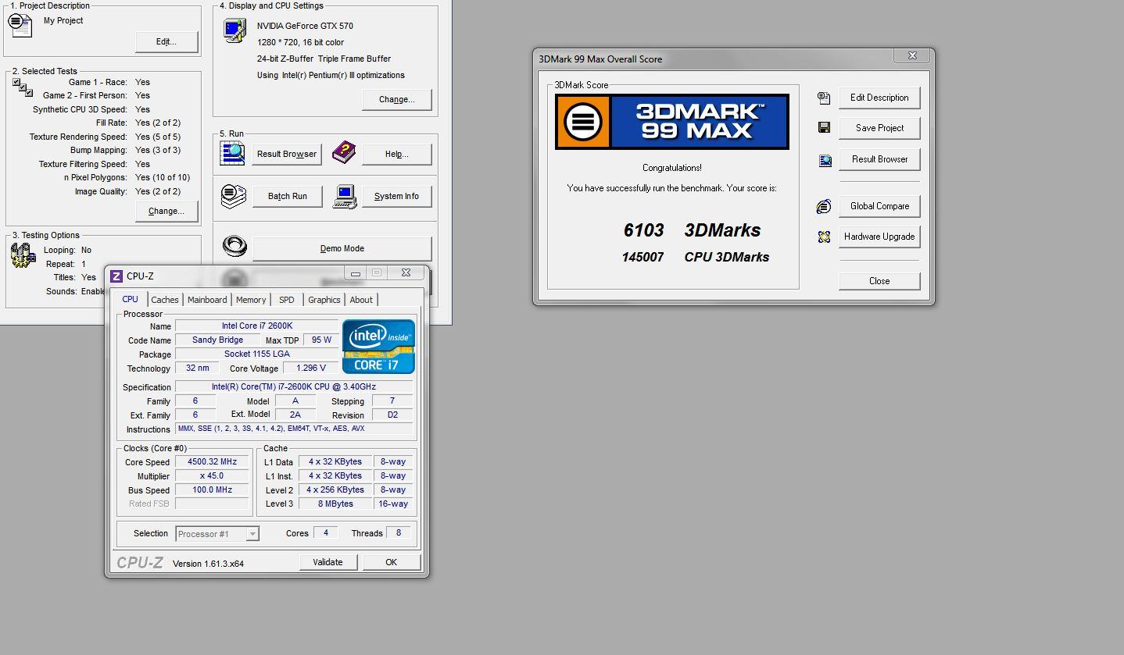Click the Edit Description button in score dialog

pyautogui.click(x=879, y=98)
